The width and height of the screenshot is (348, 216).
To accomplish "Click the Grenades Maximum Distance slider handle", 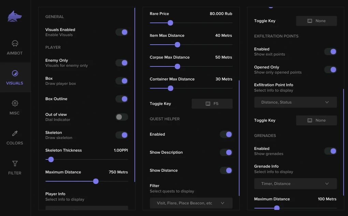I will pos(277,208).
